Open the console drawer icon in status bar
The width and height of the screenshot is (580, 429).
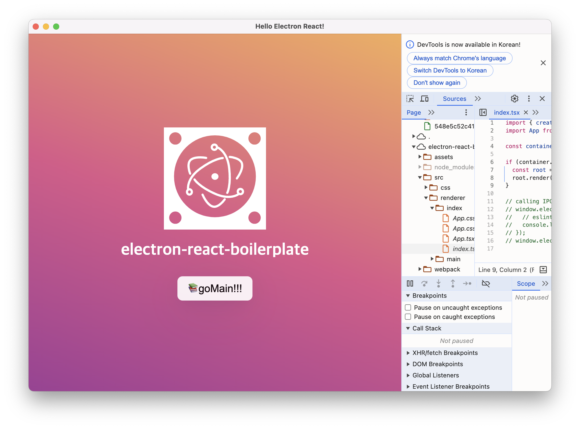[543, 270]
